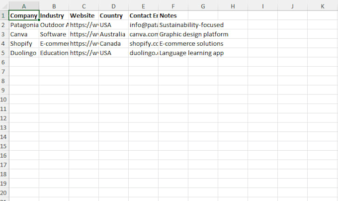
Task: Click the Software industry cell
Action: tap(54, 34)
